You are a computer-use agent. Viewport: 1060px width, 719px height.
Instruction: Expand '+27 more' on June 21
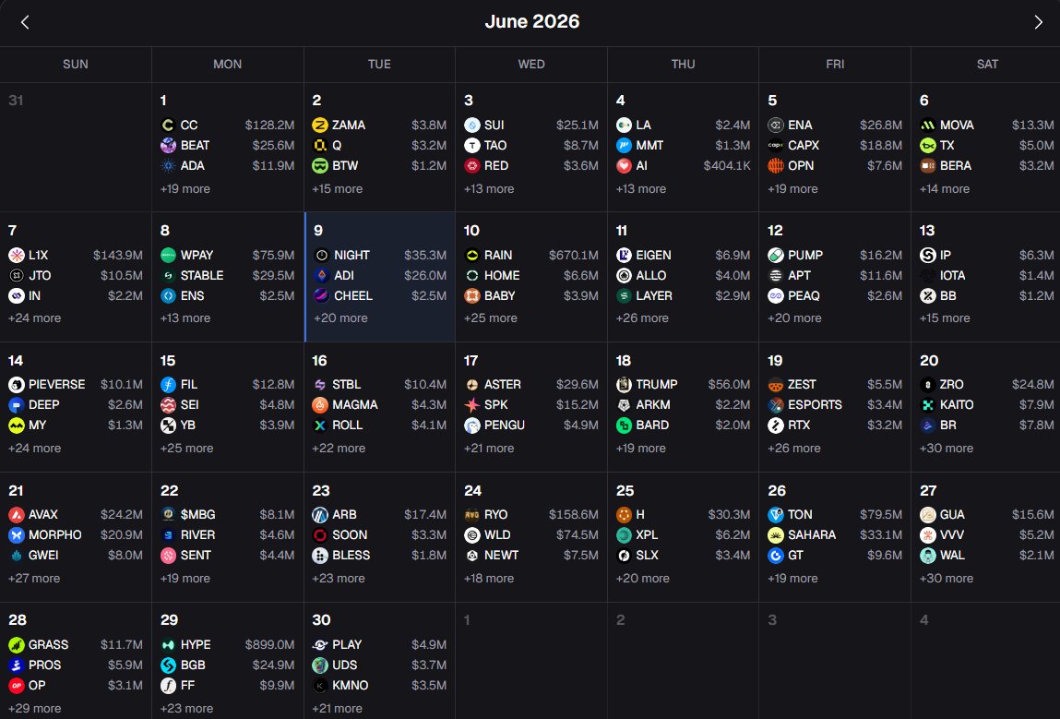click(x=34, y=579)
